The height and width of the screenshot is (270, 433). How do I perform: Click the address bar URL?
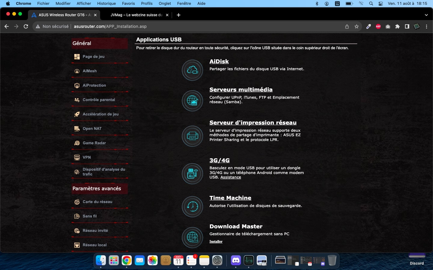[x=110, y=26]
